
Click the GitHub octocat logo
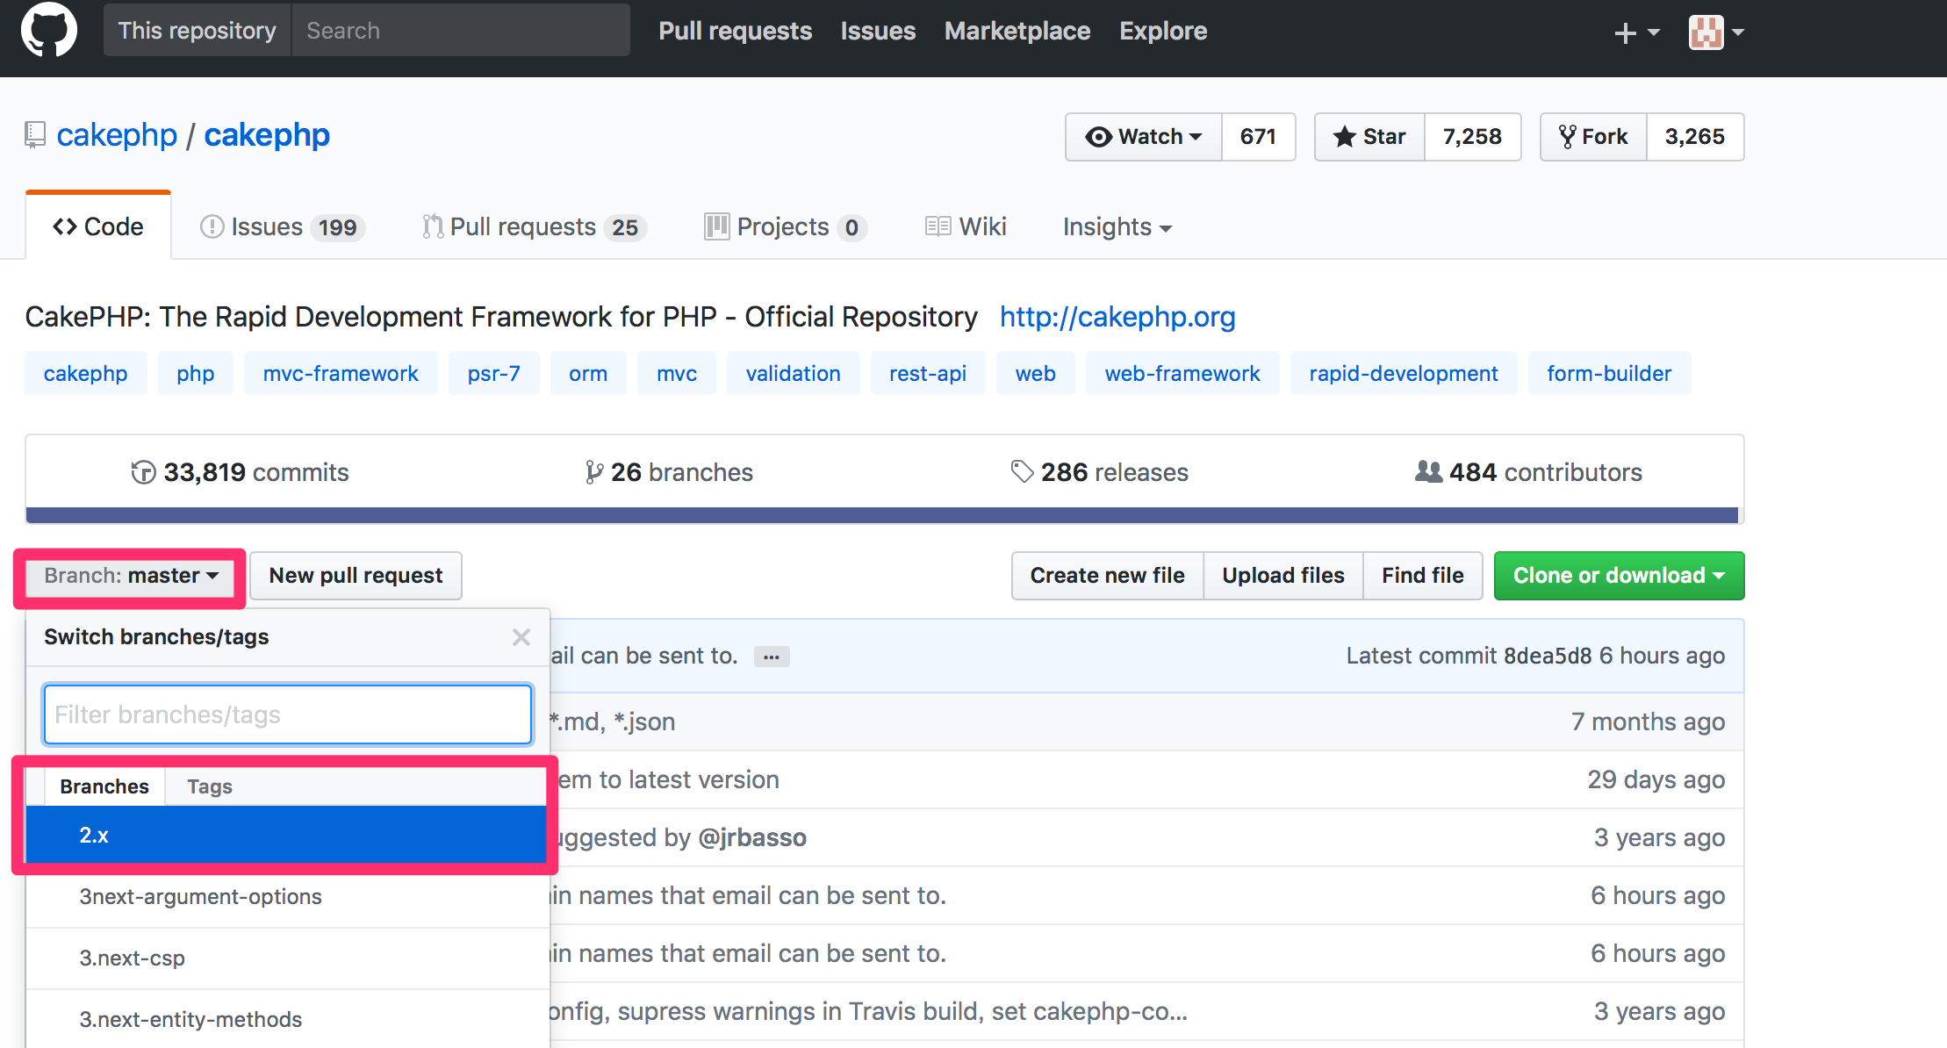(x=49, y=30)
